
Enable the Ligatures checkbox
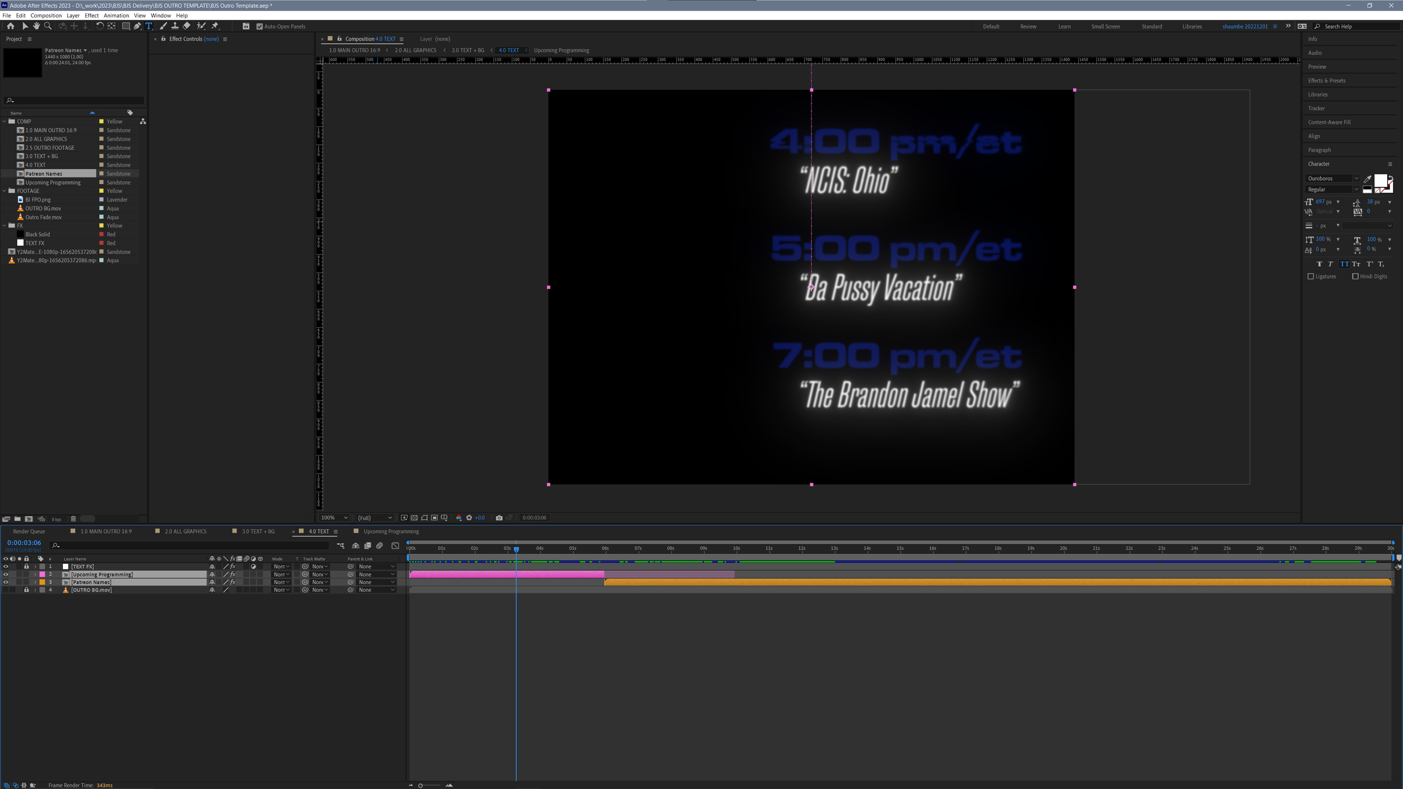click(1311, 276)
